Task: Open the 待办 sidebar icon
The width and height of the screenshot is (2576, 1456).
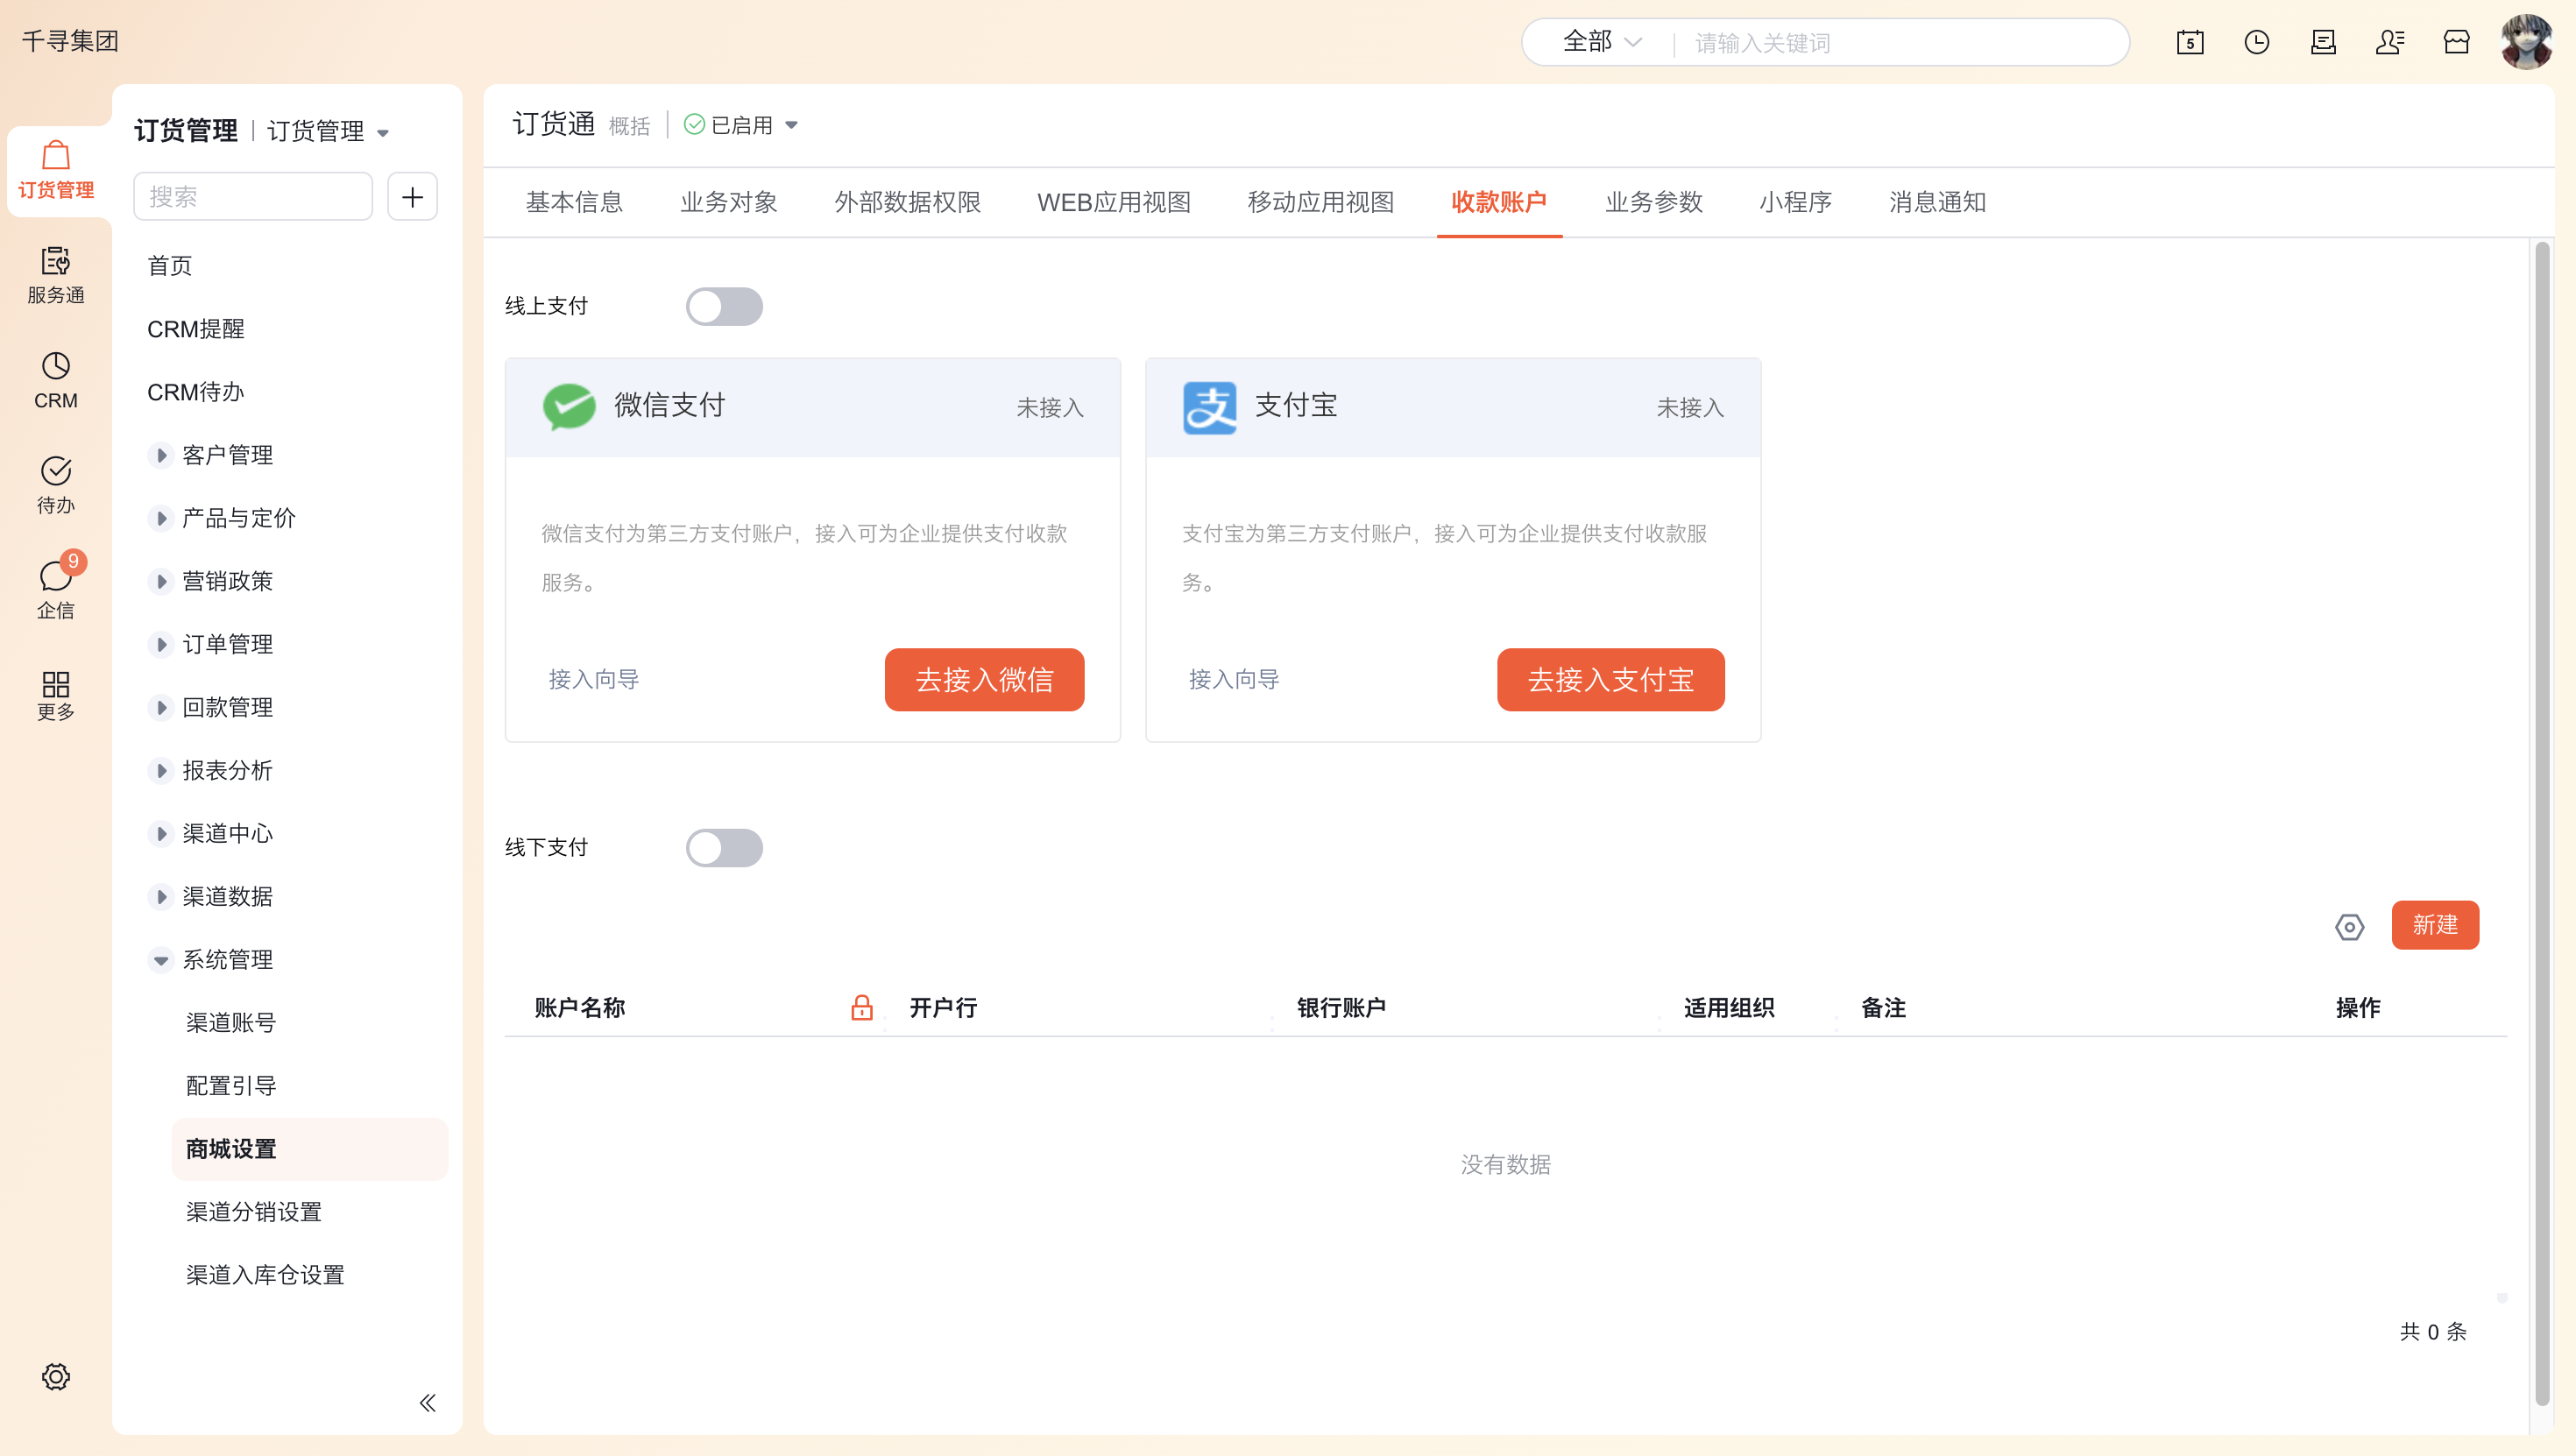Action: (x=56, y=485)
